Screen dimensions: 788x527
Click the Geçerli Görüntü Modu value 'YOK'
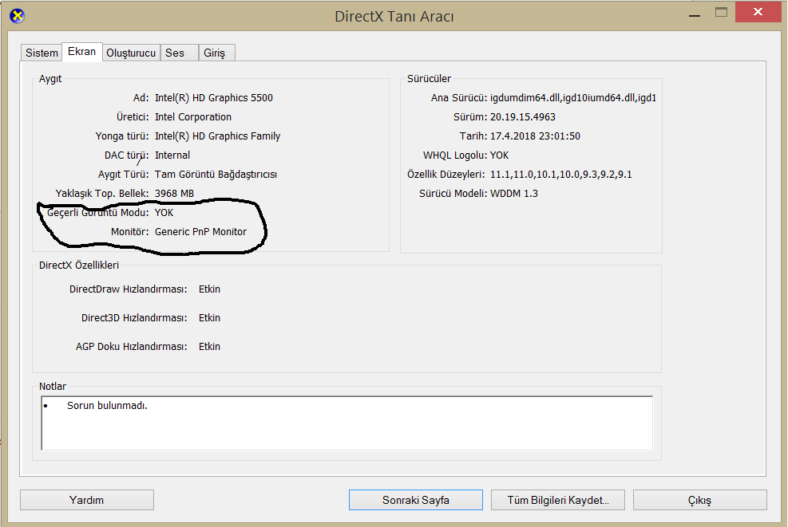point(164,212)
